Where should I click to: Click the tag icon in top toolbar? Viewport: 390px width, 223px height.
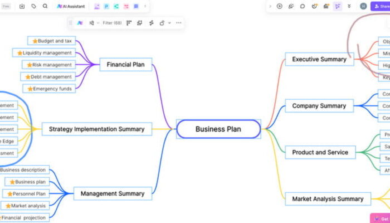click(x=33, y=6)
